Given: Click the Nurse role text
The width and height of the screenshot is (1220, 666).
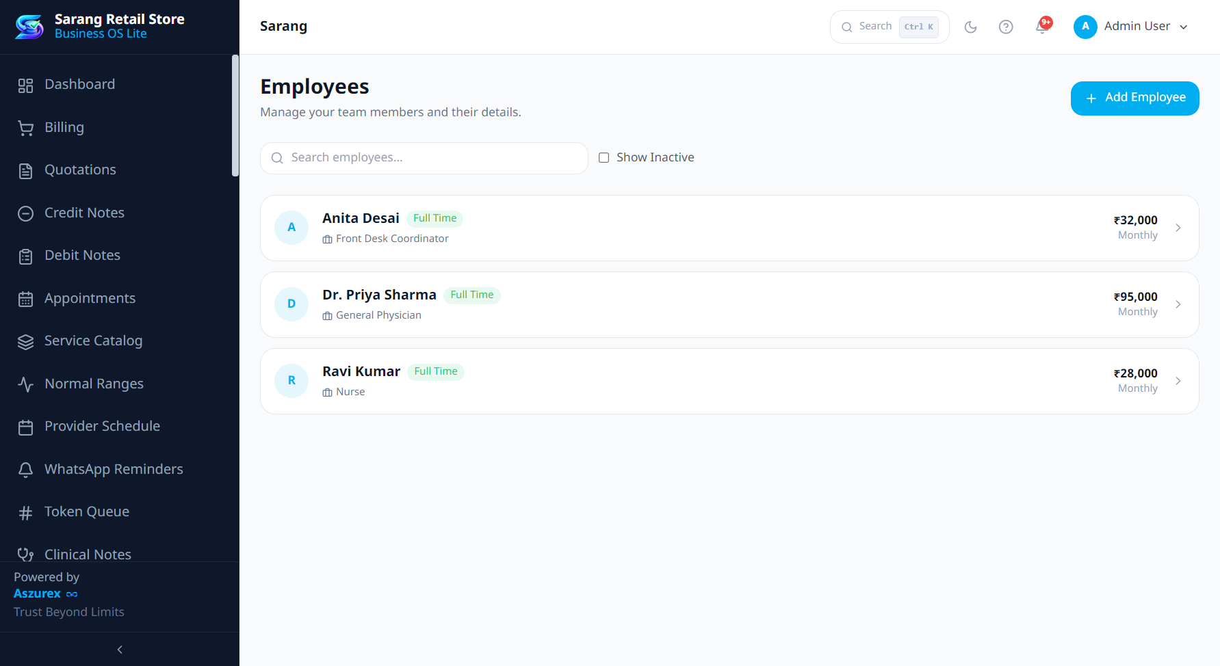Looking at the screenshot, I should [350, 392].
